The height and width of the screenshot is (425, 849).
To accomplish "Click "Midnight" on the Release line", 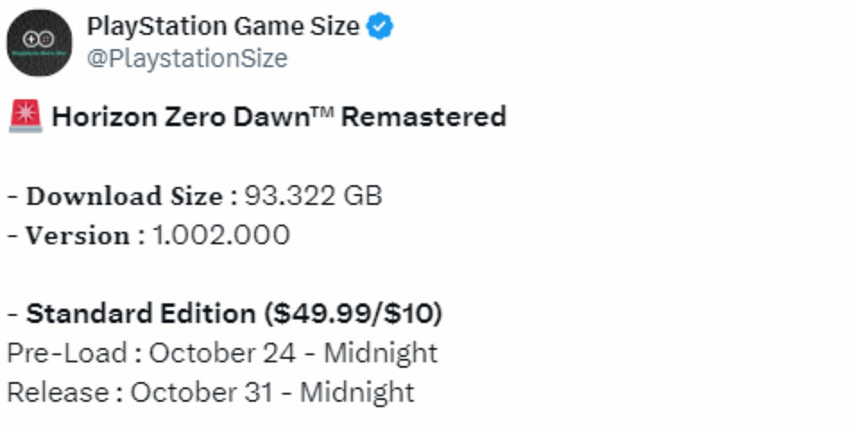I will click(x=357, y=392).
